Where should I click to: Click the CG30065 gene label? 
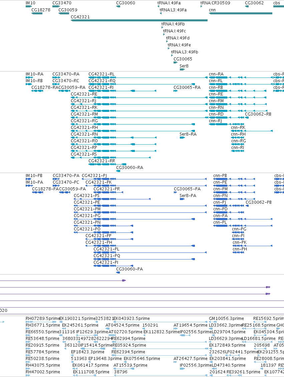183,59
